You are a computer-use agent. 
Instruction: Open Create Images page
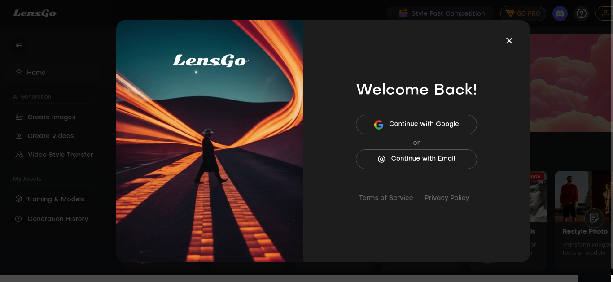[x=52, y=117]
